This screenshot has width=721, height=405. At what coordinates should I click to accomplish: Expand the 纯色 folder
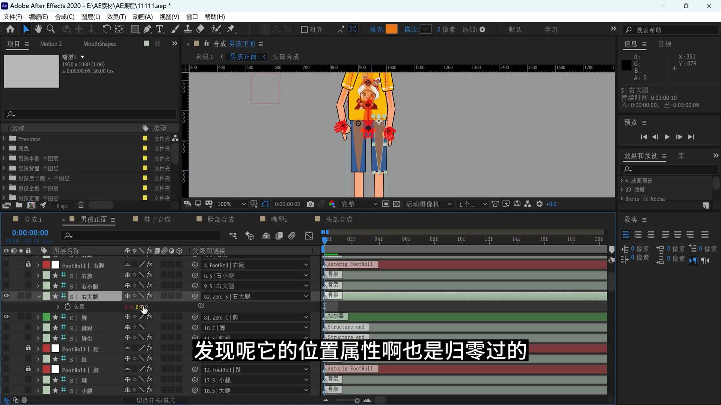[x=4, y=148]
